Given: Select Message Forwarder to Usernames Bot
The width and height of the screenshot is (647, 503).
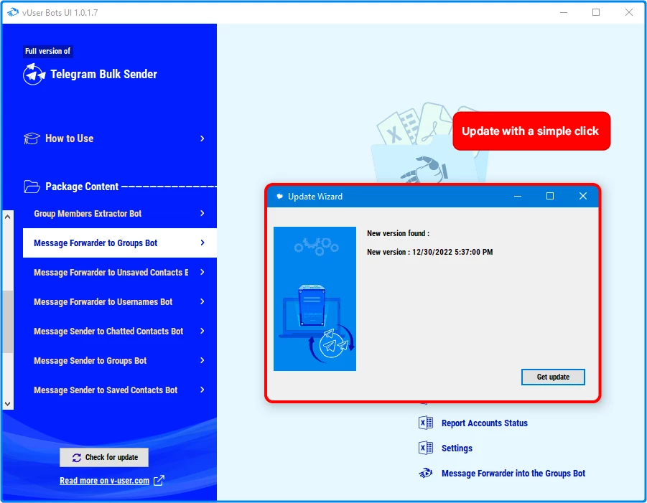Looking at the screenshot, I should point(120,302).
